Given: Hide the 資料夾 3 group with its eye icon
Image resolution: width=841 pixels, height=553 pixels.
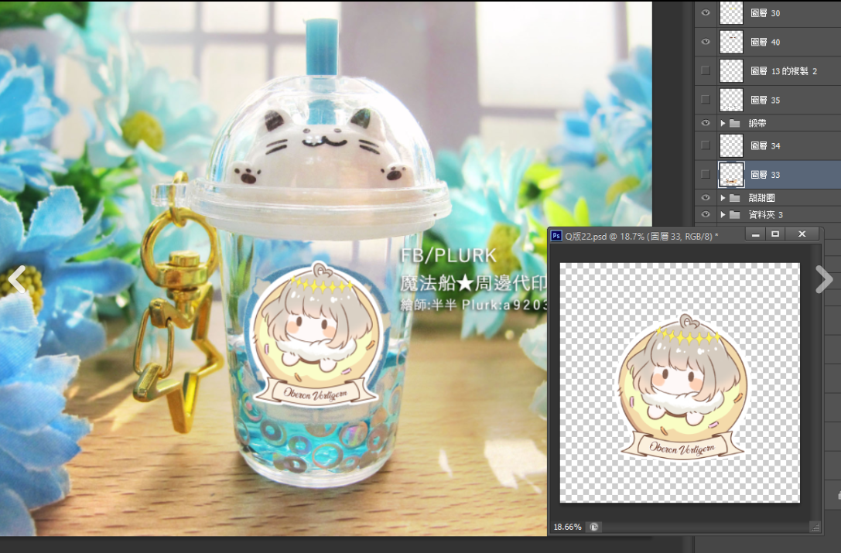Looking at the screenshot, I should pos(706,214).
